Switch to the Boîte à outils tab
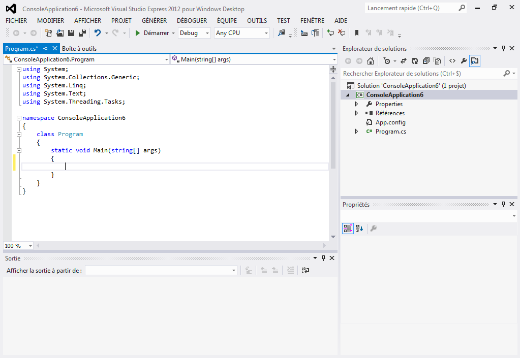Screen dimensions: 520x358 (x=79, y=49)
